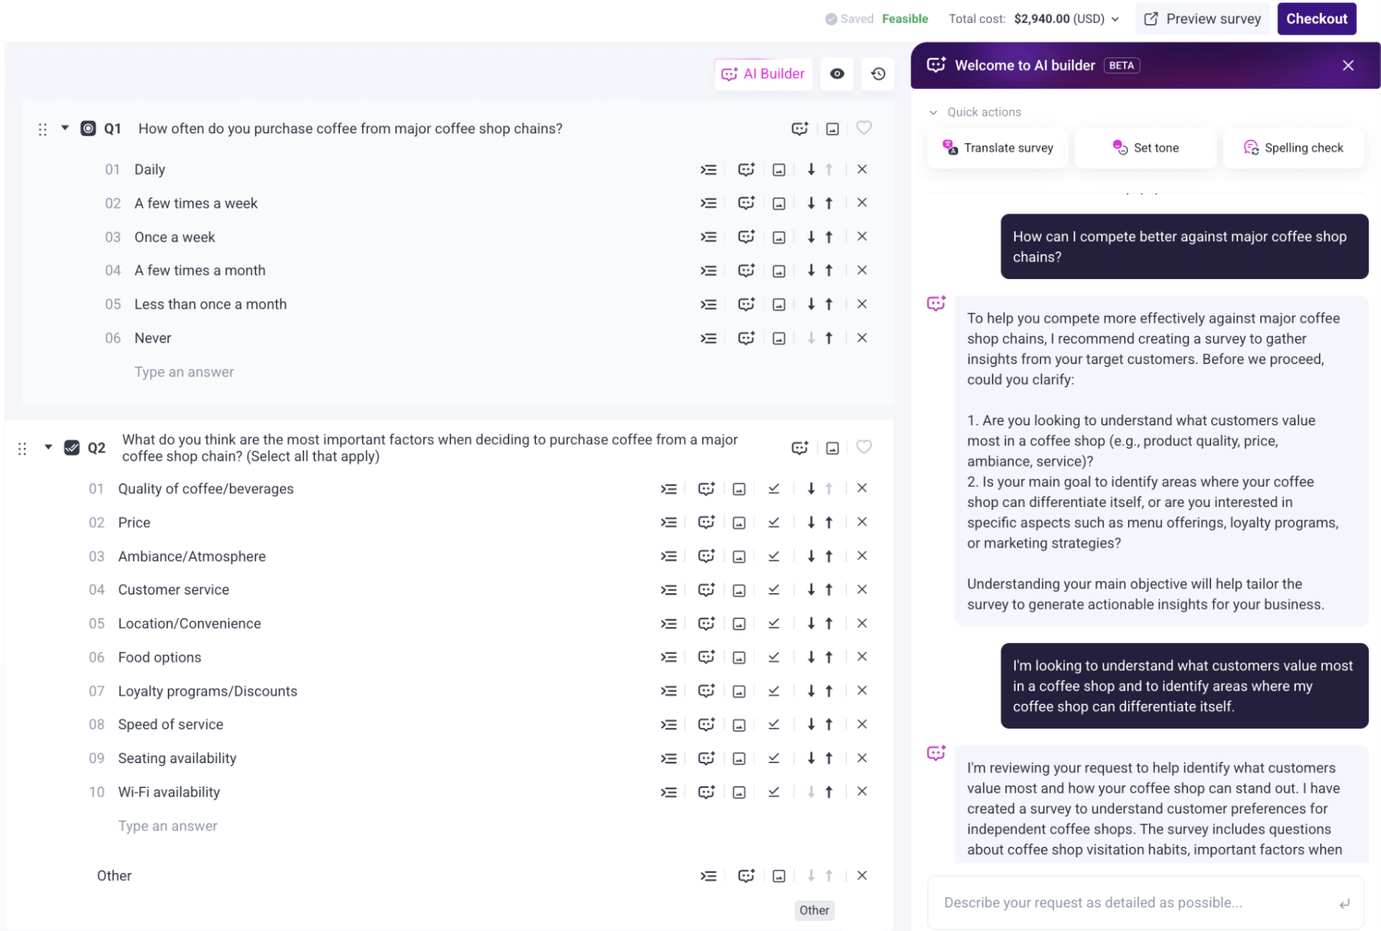This screenshot has width=1381, height=931.
Task: Click the Checkout button
Action: click(x=1316, y=19)
